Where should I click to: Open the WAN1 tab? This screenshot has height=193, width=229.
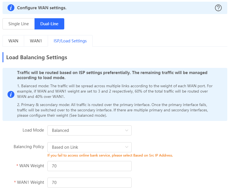click(36, 41)
